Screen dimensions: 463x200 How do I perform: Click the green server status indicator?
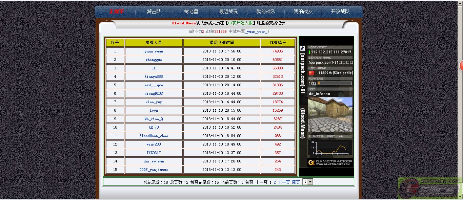(x=309, y=52)
